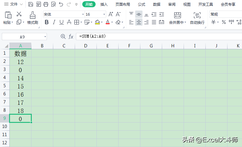Set bottom vertical alignment
The width and height of the screenshot is (242, 147).
[146, 14]
